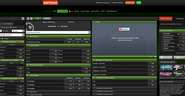
Task: Click live stream icon on Real Madrid v Barcelona row
Action: (20, 42)
